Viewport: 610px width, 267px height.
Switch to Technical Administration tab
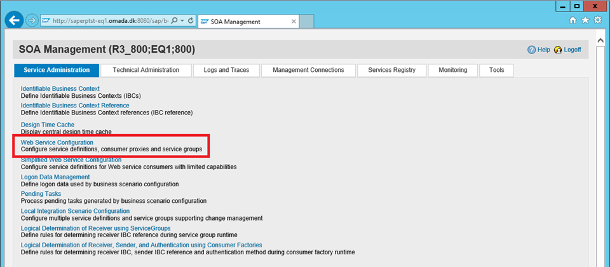[146, 70]
